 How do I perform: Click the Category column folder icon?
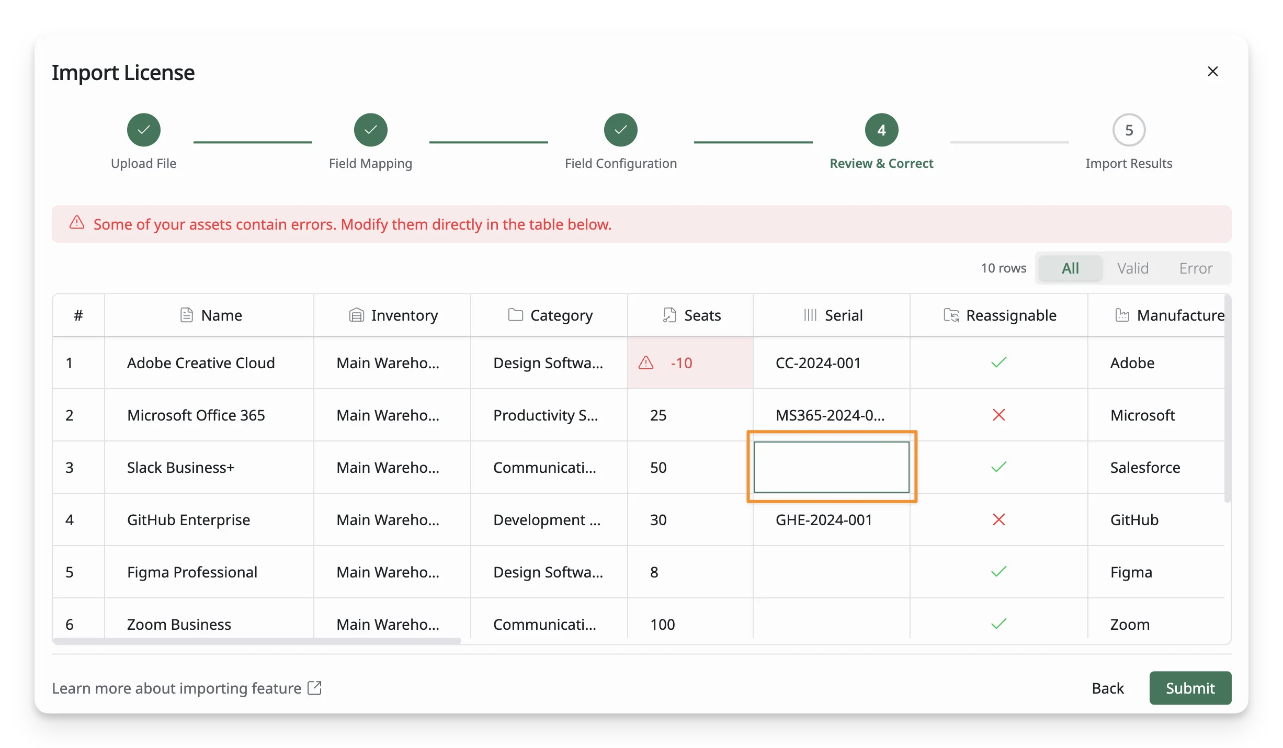[515, 315]
